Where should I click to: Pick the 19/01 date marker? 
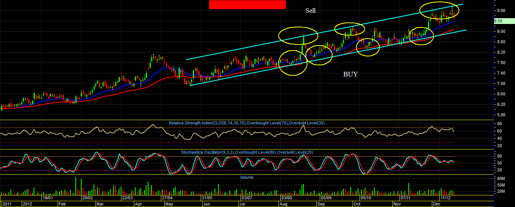48,197
